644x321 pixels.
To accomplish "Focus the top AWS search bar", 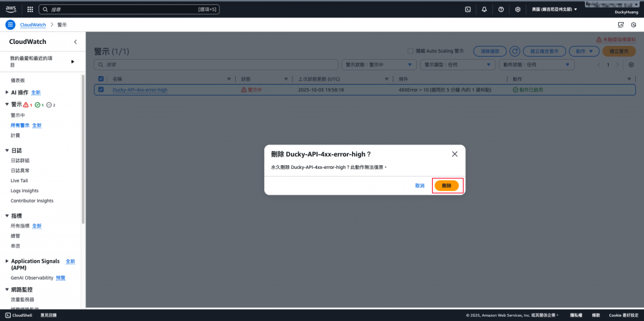I will [x=129, y=9].
